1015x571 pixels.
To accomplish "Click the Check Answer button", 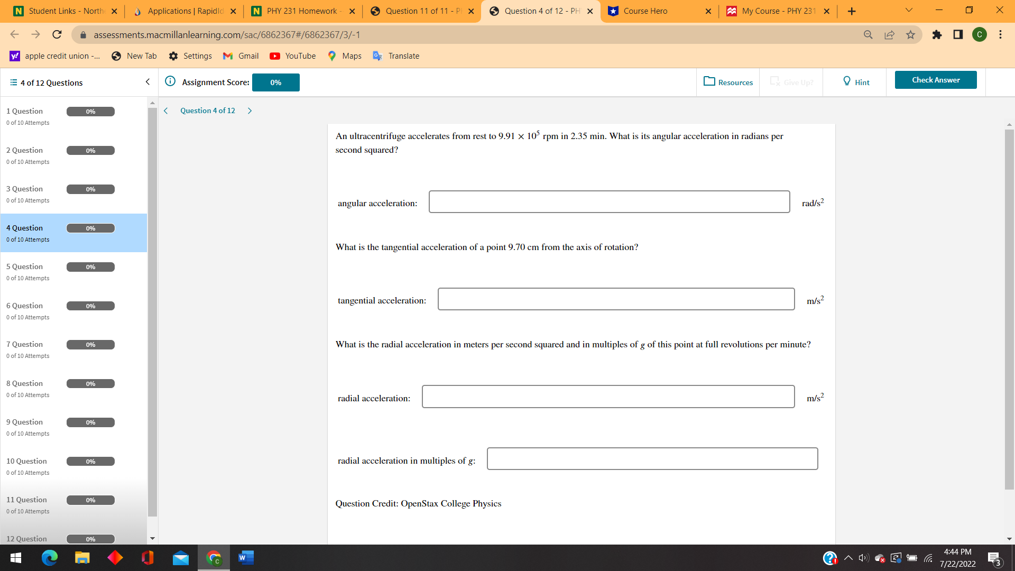I will tap(936, 80).
